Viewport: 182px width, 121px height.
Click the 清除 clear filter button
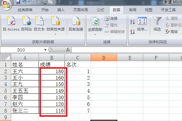(172, 18)
